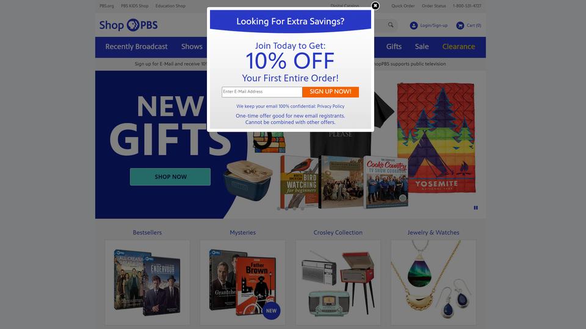Open the Jewelry & Watches thumbnail

(x=433, y=283)
